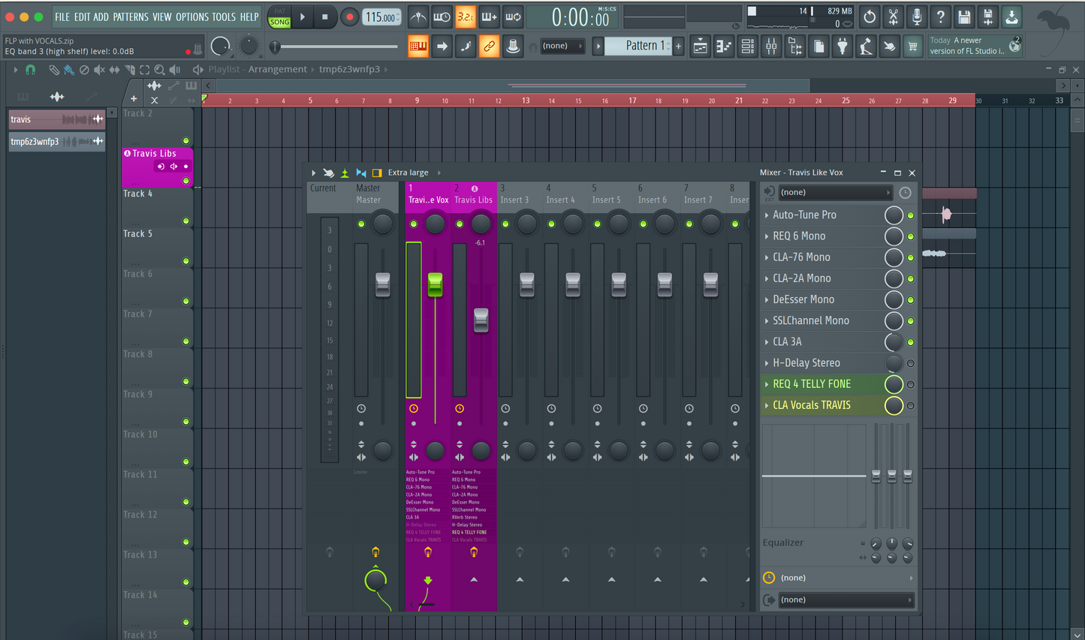Enable the H-Delay Stereo effect slot
1085x640 pixels.
click(x=911, y=363)
